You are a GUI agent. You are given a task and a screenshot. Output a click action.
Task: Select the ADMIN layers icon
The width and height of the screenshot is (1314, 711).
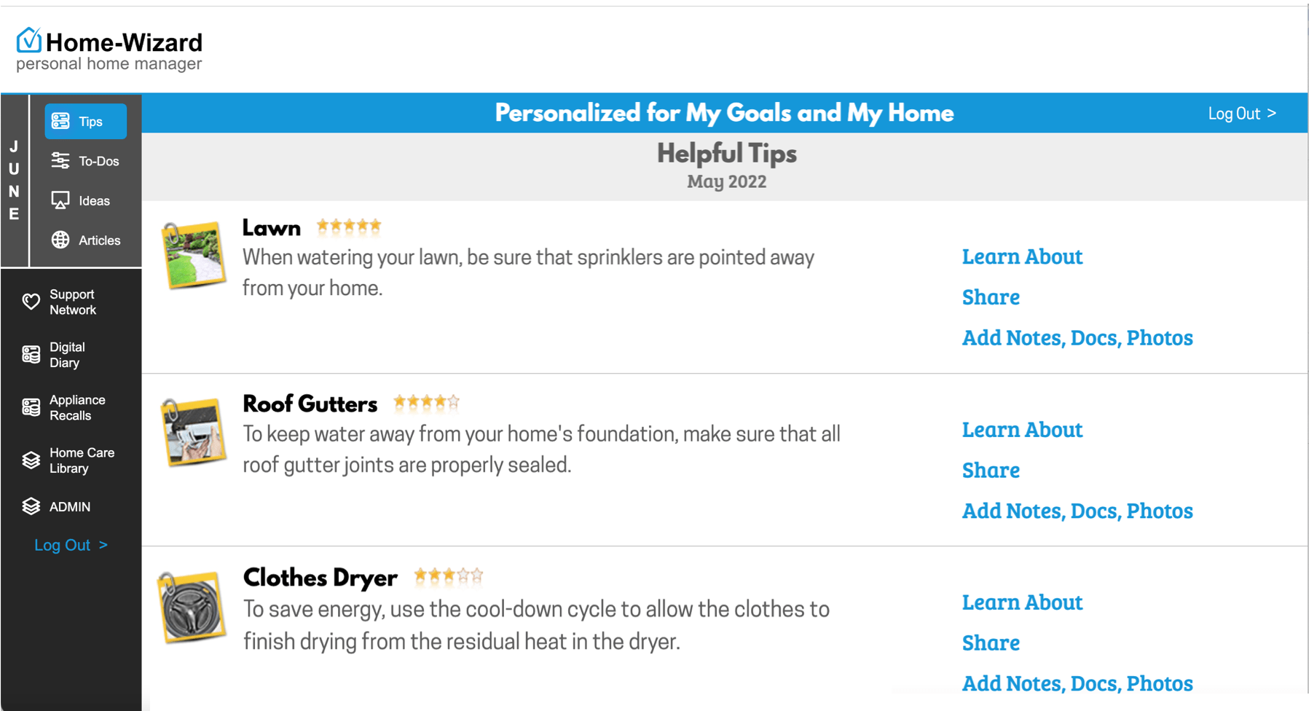(x=31, y=506)
